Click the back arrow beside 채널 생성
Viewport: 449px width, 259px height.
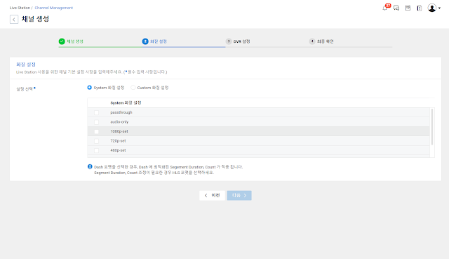click(x=14, y=20)
